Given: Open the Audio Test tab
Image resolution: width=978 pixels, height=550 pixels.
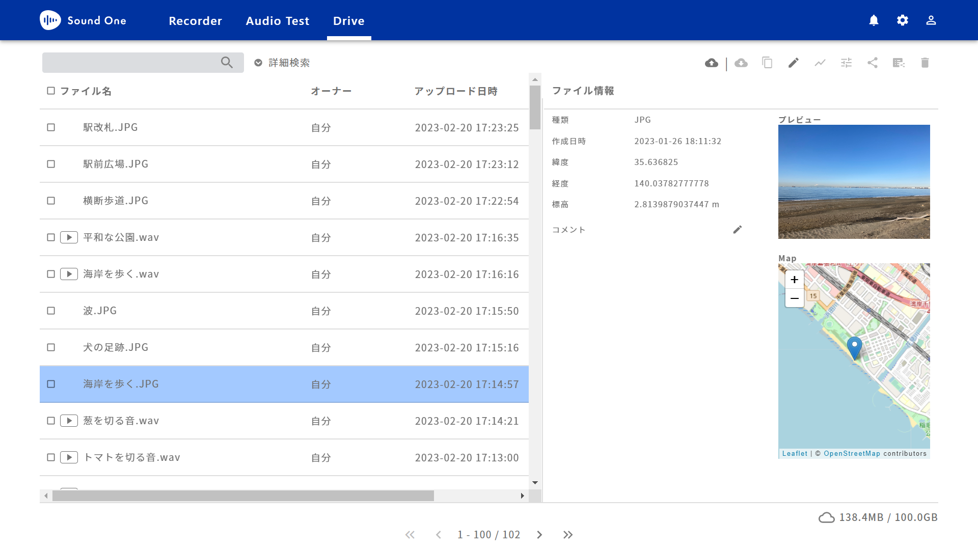Looking at the screenshot, I should pos(278,21).
